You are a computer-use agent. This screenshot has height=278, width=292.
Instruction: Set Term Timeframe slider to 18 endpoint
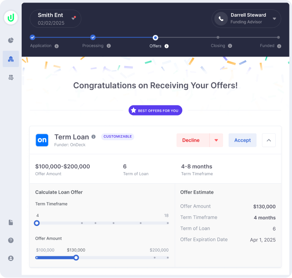point(168,223)
